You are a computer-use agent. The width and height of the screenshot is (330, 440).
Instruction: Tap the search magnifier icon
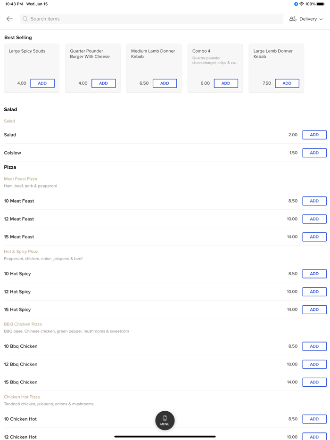[x=25, y=19]
